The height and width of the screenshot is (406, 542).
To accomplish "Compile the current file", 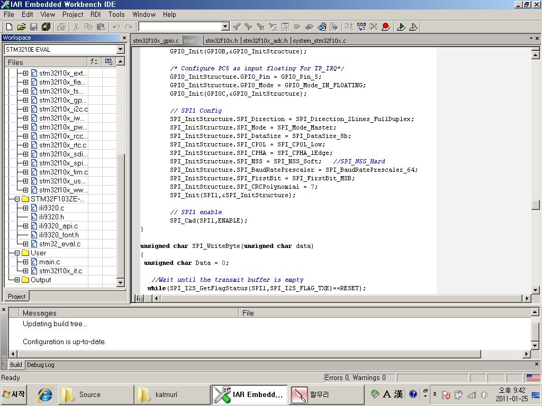I will [349, 26].
